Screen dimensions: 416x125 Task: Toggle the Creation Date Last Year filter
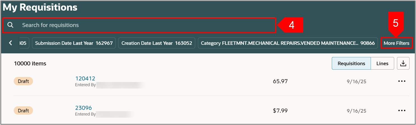157,43
